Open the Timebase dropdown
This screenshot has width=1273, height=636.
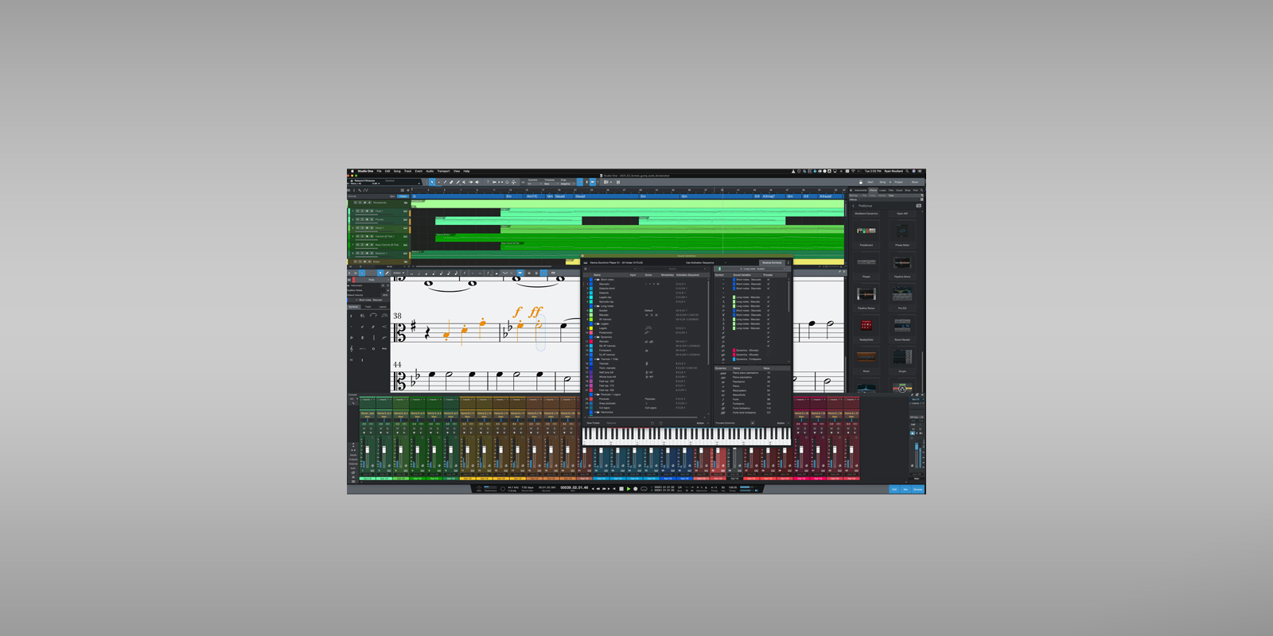[551, 184]
